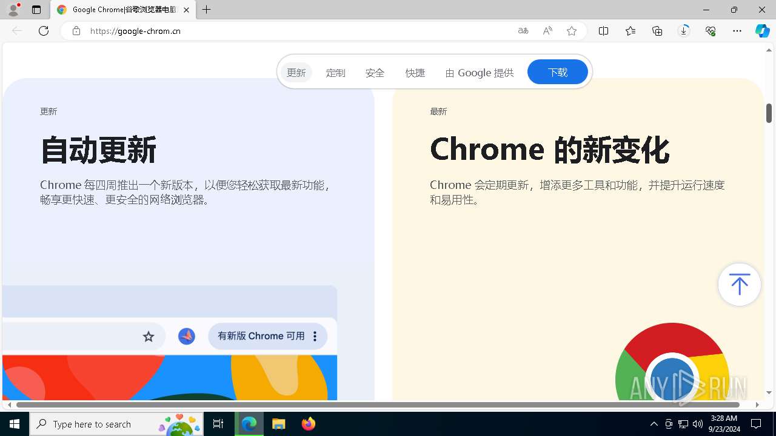This screenshot has height=436, width=776.
Task: Close the Google Chrome browser tab
Action: click(x=186, y=10)
